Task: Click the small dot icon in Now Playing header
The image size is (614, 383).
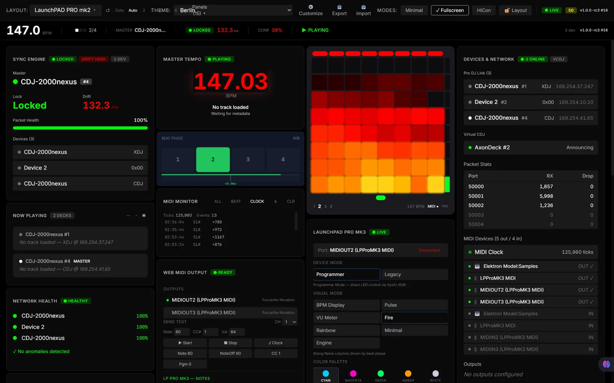Action: pos(136,216)
